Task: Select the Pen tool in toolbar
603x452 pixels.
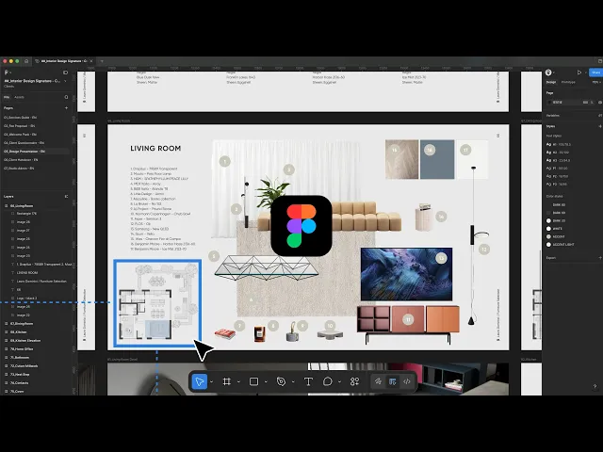Action: pos(281,381)
